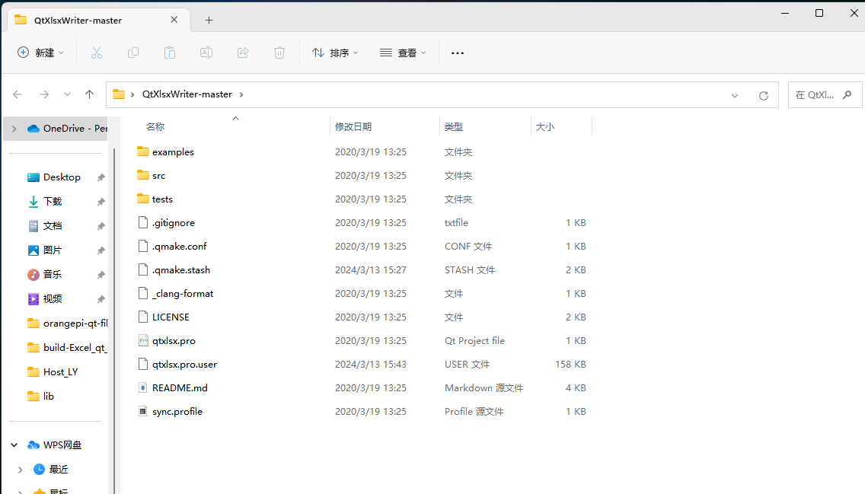This screenshot has width=865, height=494.
Task: Unpin Downloads using its pin icon
Action: pyautogui.click(x=101, y=202)
